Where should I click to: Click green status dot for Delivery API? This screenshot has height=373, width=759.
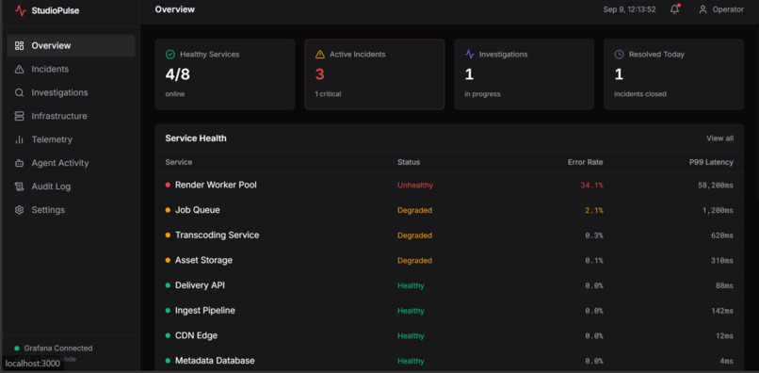168,285
